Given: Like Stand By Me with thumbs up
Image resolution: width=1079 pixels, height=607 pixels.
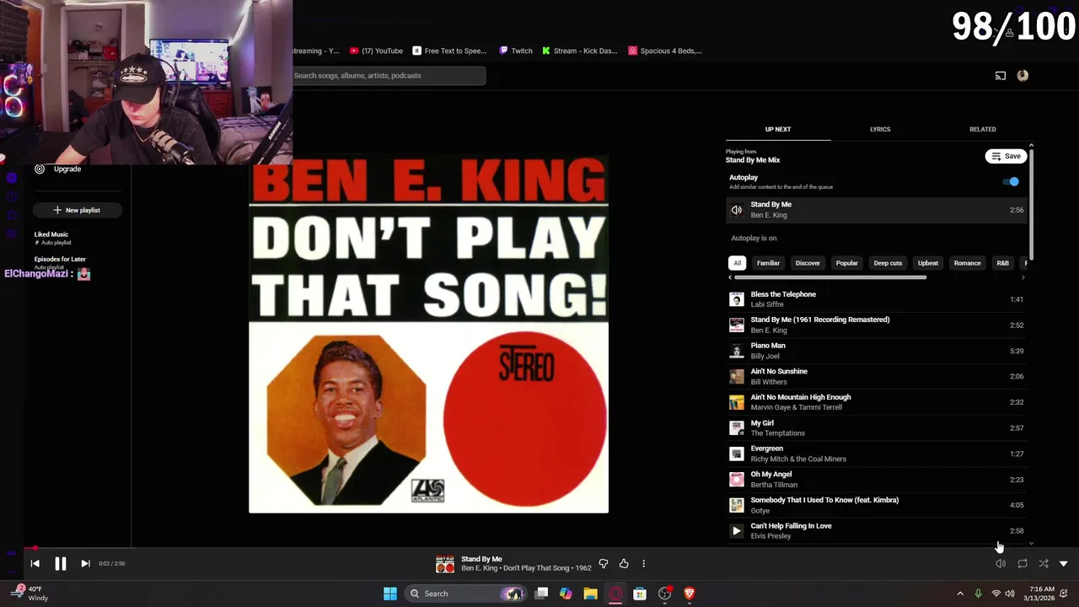Looking at the screenshot, I should tap(624, 563).
